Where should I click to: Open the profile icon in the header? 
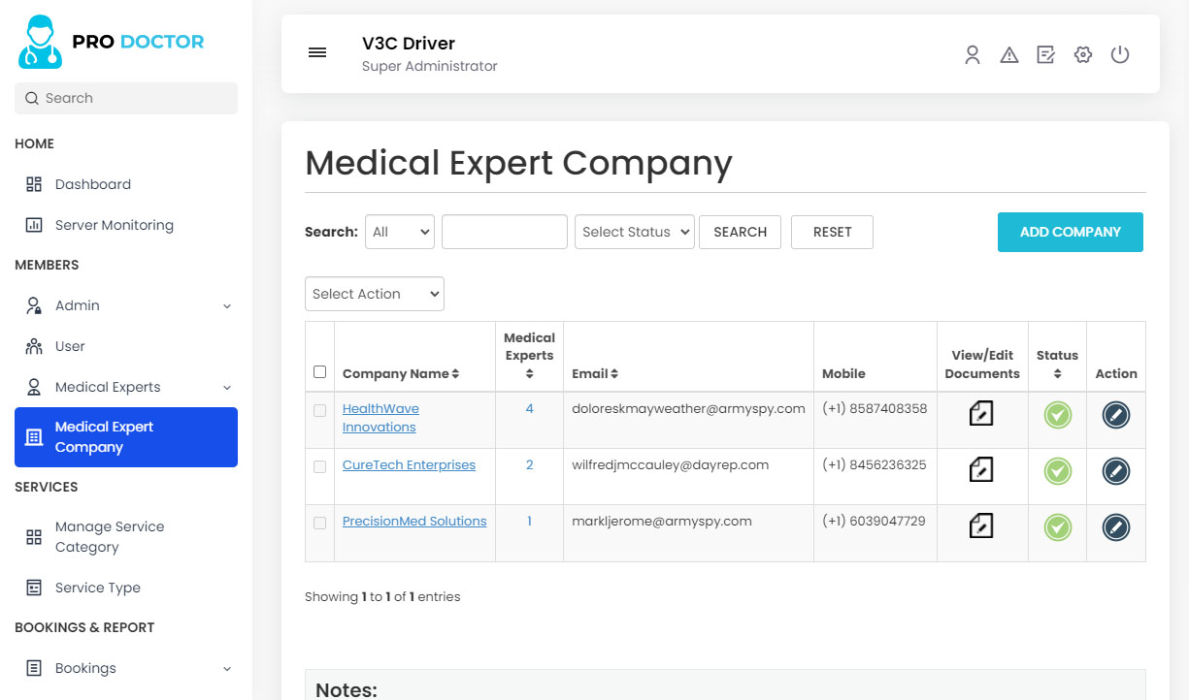(973, 54)
